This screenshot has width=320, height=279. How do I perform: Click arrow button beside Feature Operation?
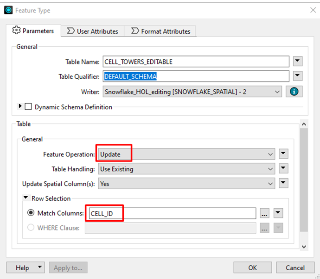[284, 154]
